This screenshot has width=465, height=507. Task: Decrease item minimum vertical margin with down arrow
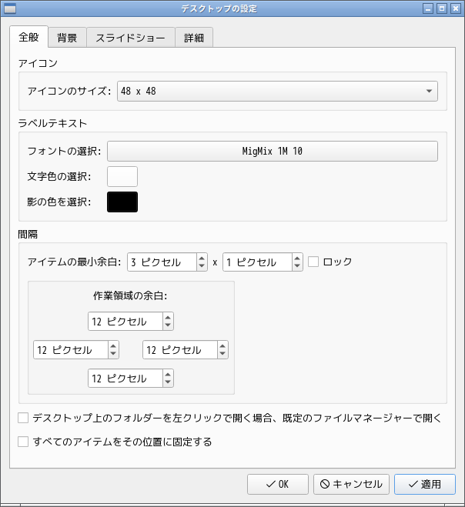pyautogui.click(x=297, y=266)
